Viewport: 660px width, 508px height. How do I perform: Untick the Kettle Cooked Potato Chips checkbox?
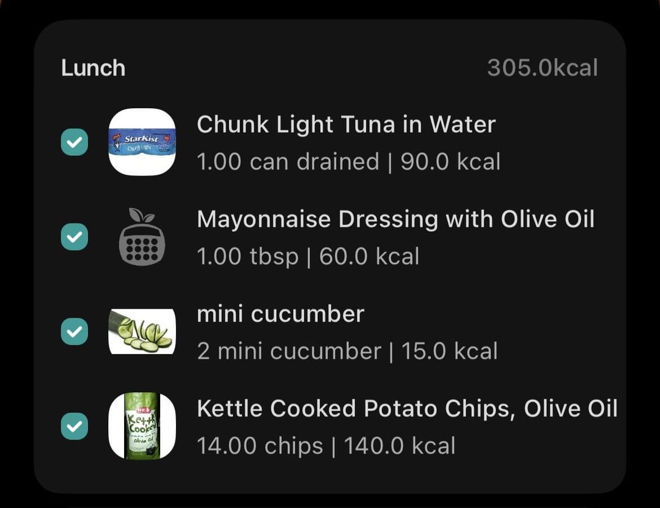(75, 427)
